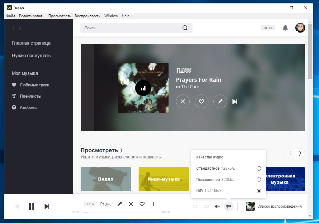Seek in track progress bar
The height and width of the screenshot is (223, 319).
click(x=121, y=212)
